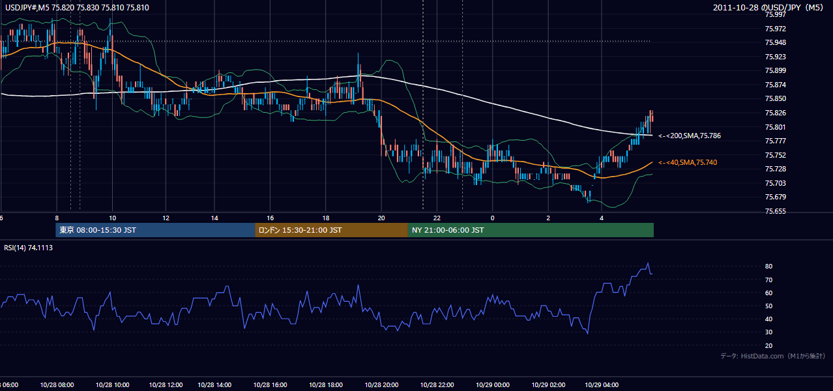
Task: Click the 10/29 02:00 time axis label
Action: [x=548, y=385]
